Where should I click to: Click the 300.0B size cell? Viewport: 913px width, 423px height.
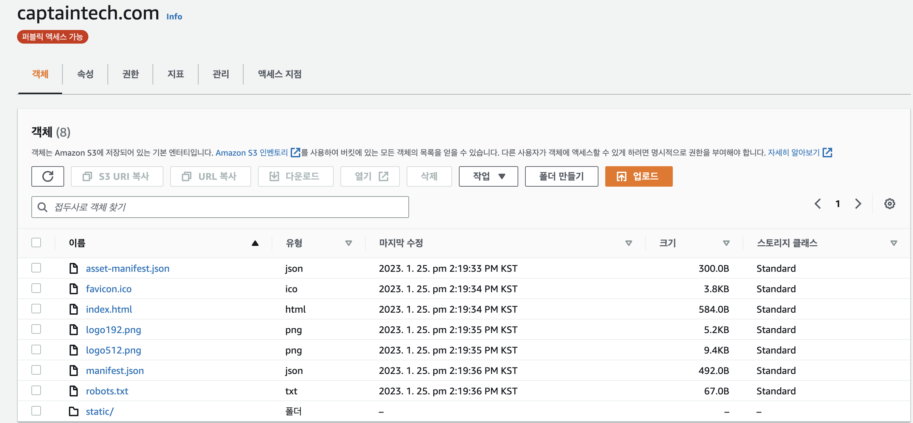pos(713,268)
